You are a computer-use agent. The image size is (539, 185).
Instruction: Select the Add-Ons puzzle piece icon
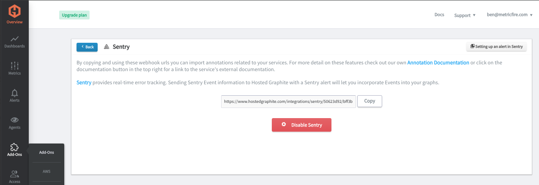[x=14, y=147]
